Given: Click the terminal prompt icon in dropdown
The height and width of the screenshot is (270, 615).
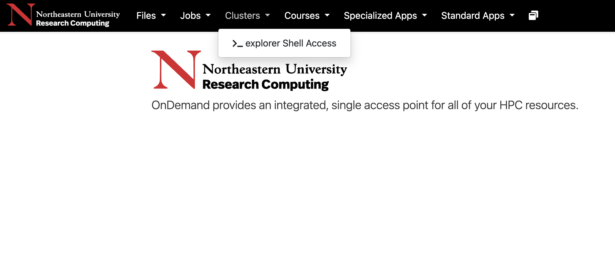Looking at the screenshot, I should coord(237,44).
